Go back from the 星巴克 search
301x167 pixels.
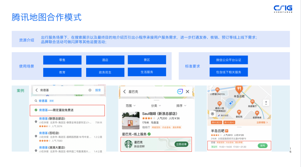(124, 91)
